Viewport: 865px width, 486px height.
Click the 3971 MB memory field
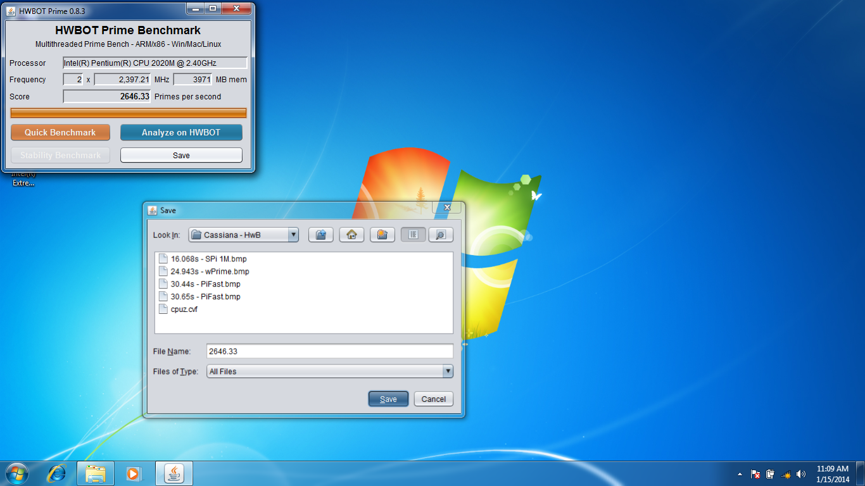(x=193, y=79)
